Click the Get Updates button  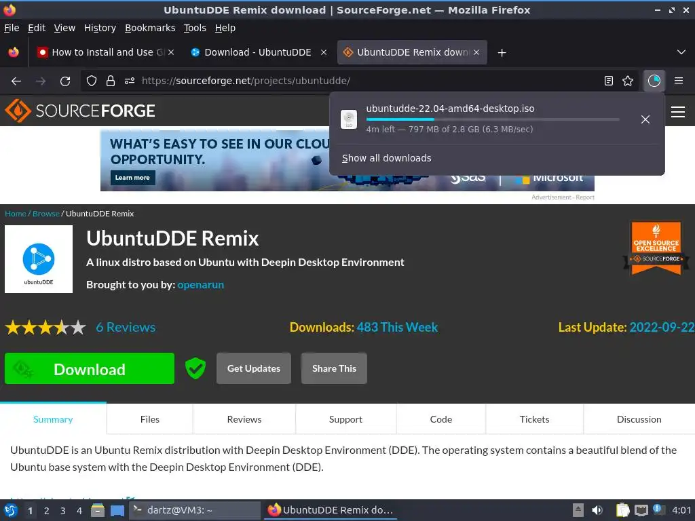[254, 368]
